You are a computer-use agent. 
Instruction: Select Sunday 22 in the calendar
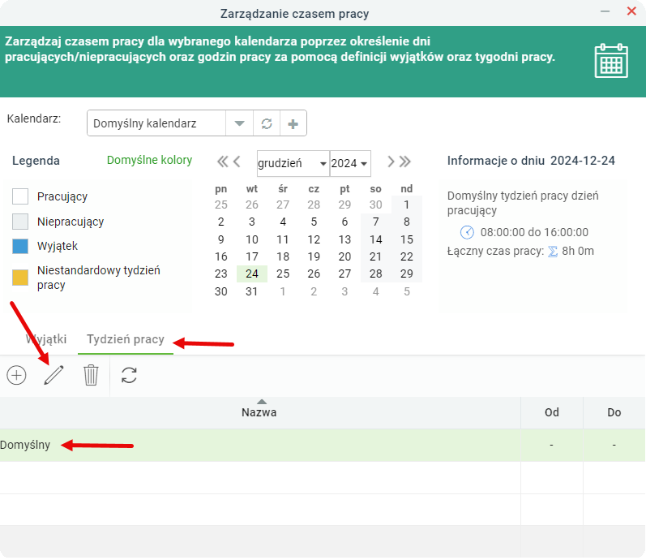point(407,256)
